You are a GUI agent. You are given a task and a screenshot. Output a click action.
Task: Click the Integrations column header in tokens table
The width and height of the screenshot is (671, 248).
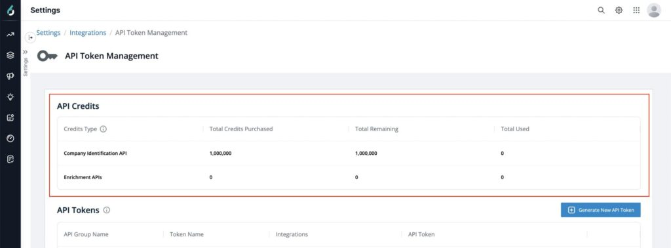click(292, 234)
